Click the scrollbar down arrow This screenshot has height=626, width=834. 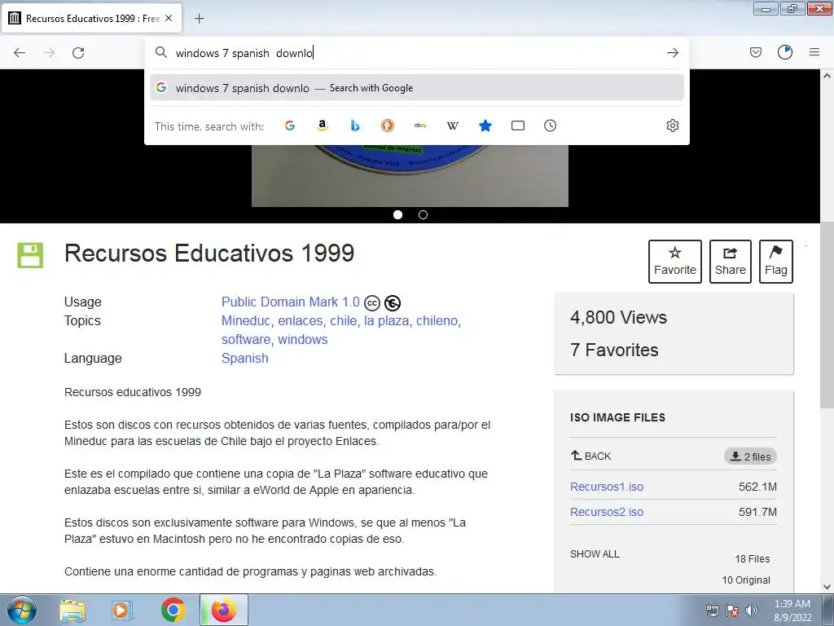[827, 587]
